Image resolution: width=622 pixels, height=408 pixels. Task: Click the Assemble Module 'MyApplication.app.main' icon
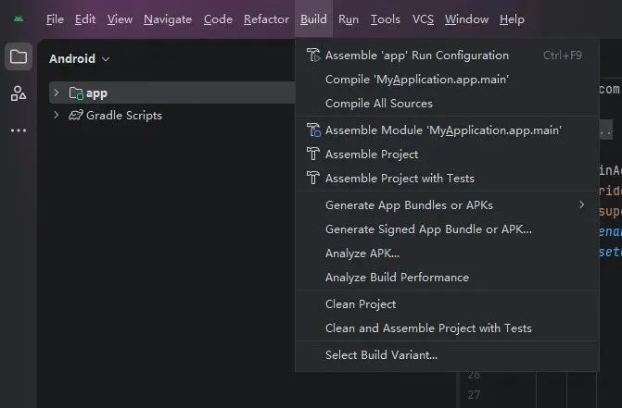pyautogui.click(x=313, y=130)
